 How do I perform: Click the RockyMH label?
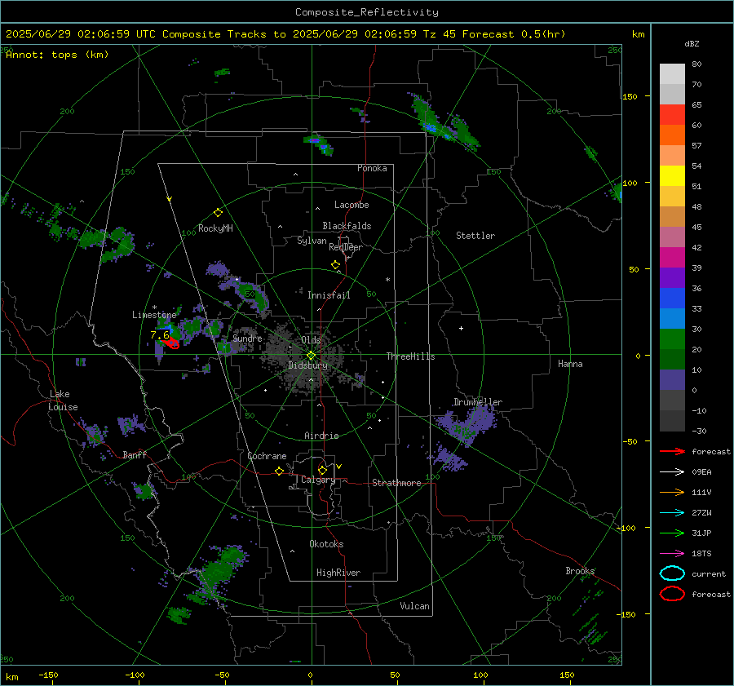click(215, 228)
